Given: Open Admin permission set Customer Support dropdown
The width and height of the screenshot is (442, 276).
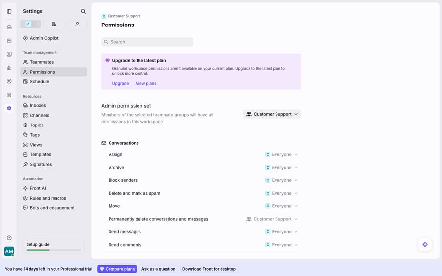Looking at the screenshot, I should (x=272, y=114).
